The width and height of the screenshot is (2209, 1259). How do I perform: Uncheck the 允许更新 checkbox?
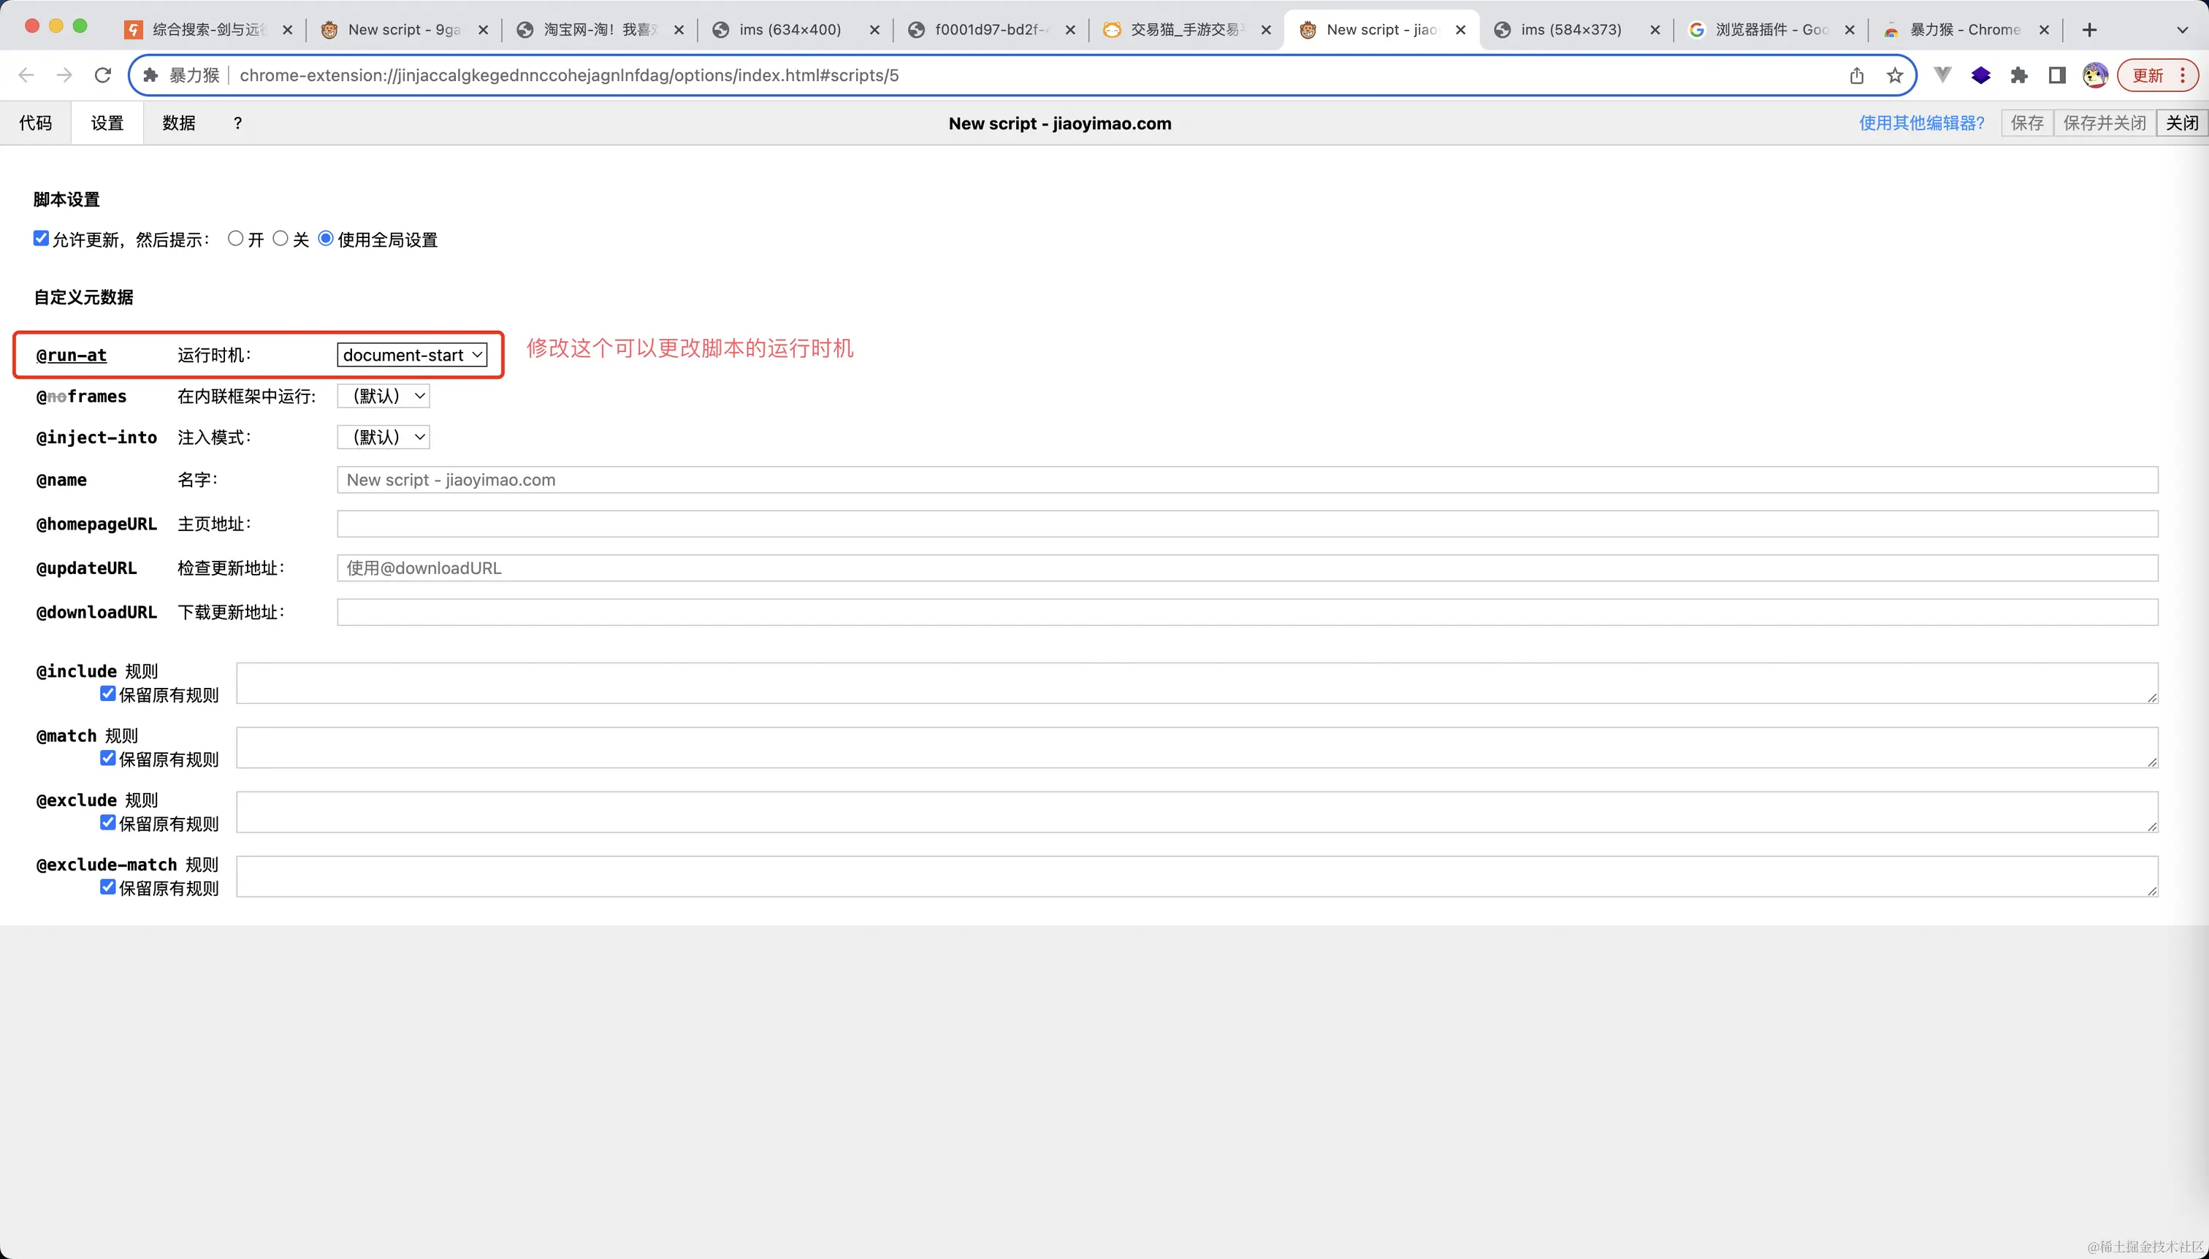click(x=41, y=239)
